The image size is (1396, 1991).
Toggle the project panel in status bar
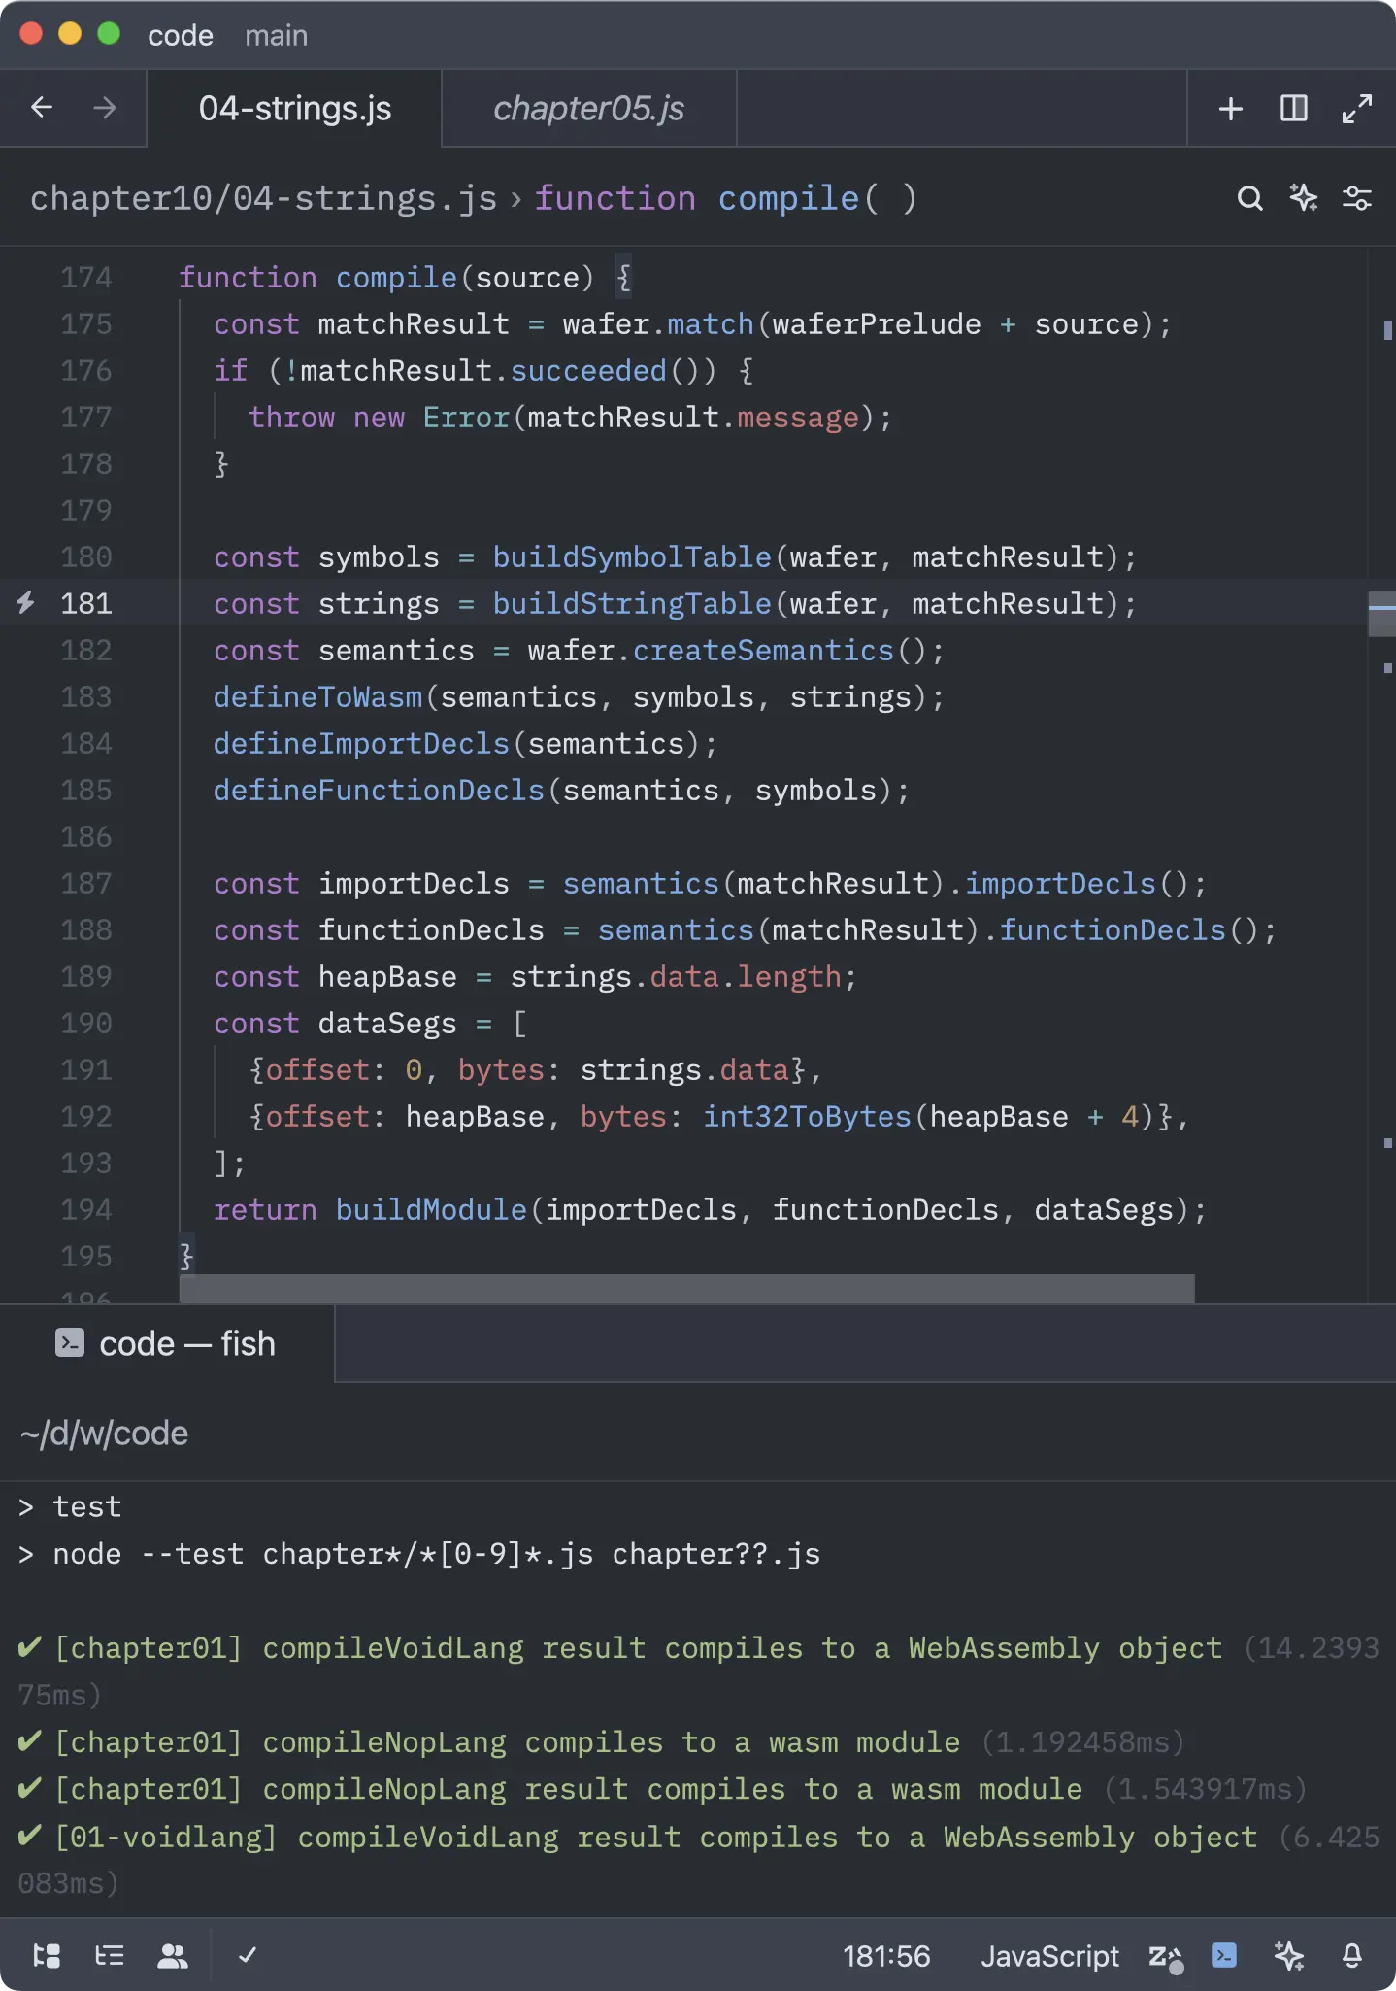[47, 1955]
